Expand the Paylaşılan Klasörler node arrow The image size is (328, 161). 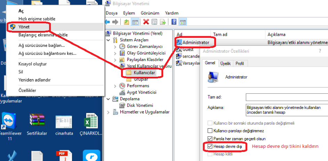click(115, 60)
